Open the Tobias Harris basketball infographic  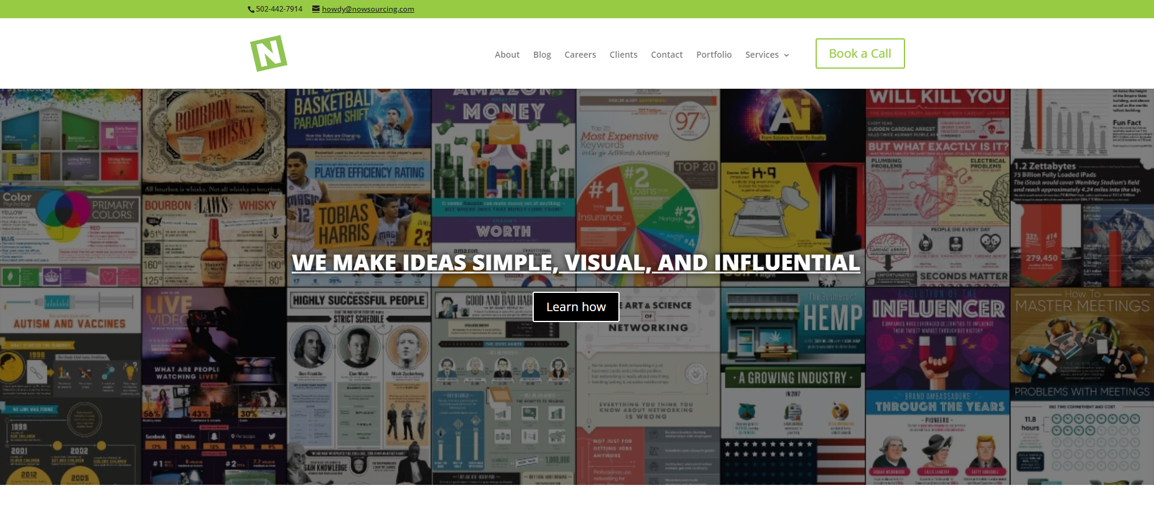click(358, 188)
